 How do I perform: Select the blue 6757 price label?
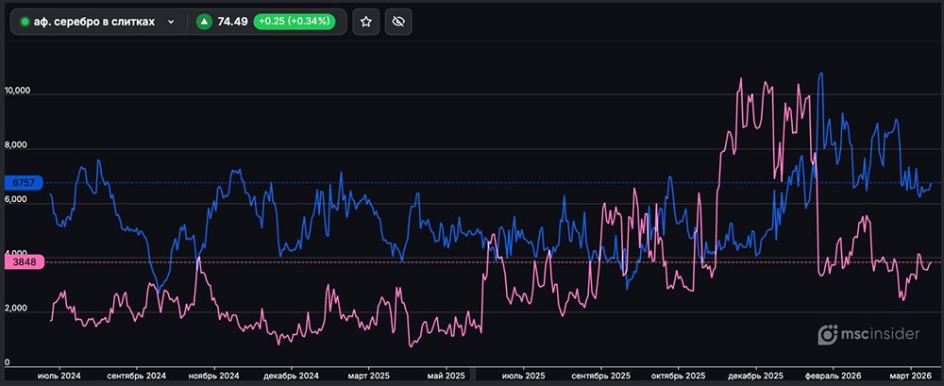pyautogui.click(x=23, y=182)
